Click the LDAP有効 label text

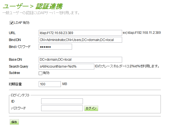coord(21,23)
